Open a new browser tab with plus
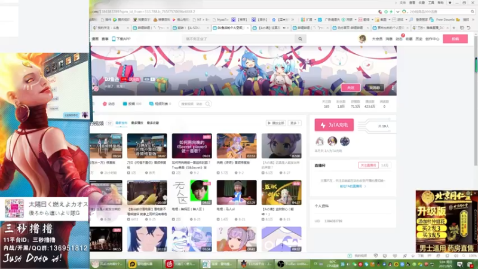 pos(454,27)
